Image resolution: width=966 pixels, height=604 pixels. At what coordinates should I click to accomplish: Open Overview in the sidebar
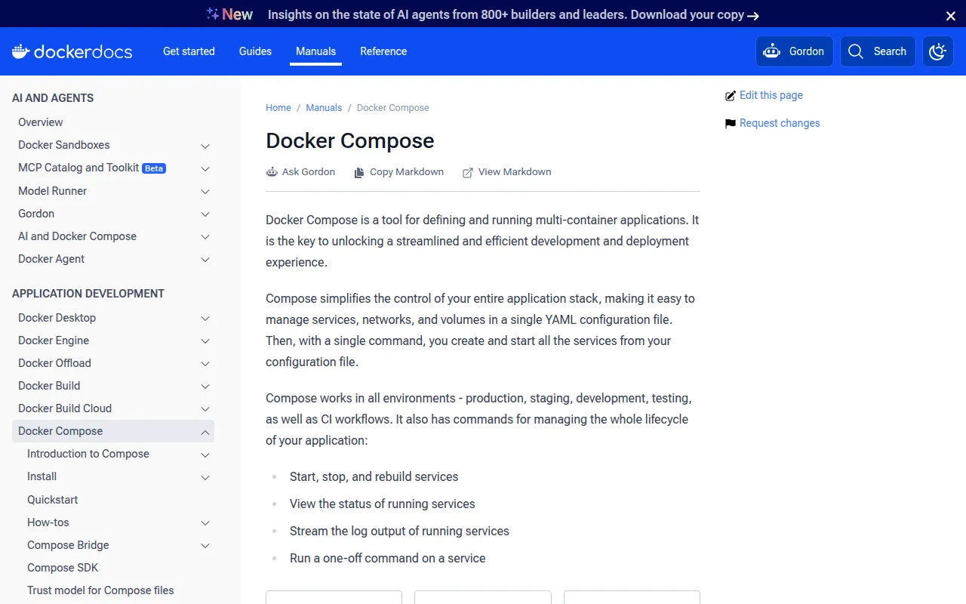pos(41,122)
